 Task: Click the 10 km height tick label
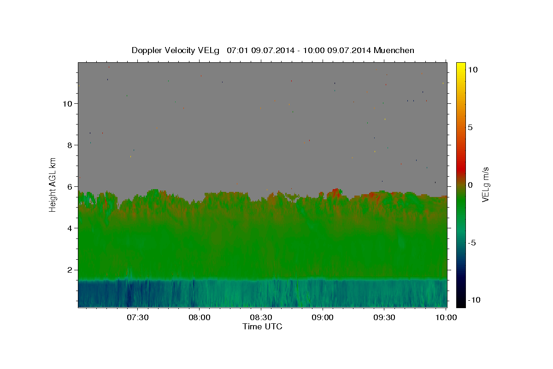tap(66, 103)
